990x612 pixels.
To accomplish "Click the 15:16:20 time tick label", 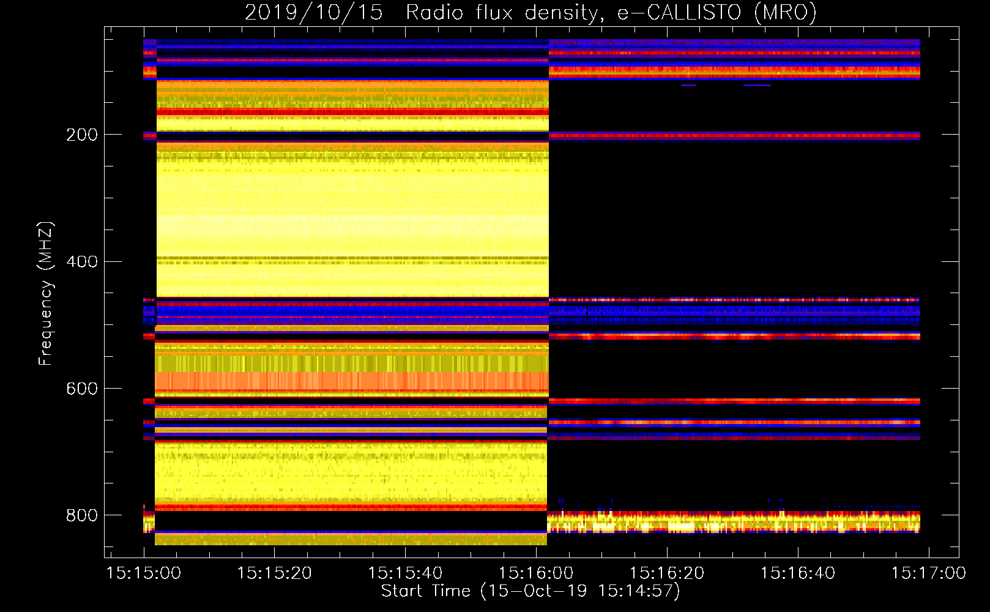I will [x=667, y=573].
